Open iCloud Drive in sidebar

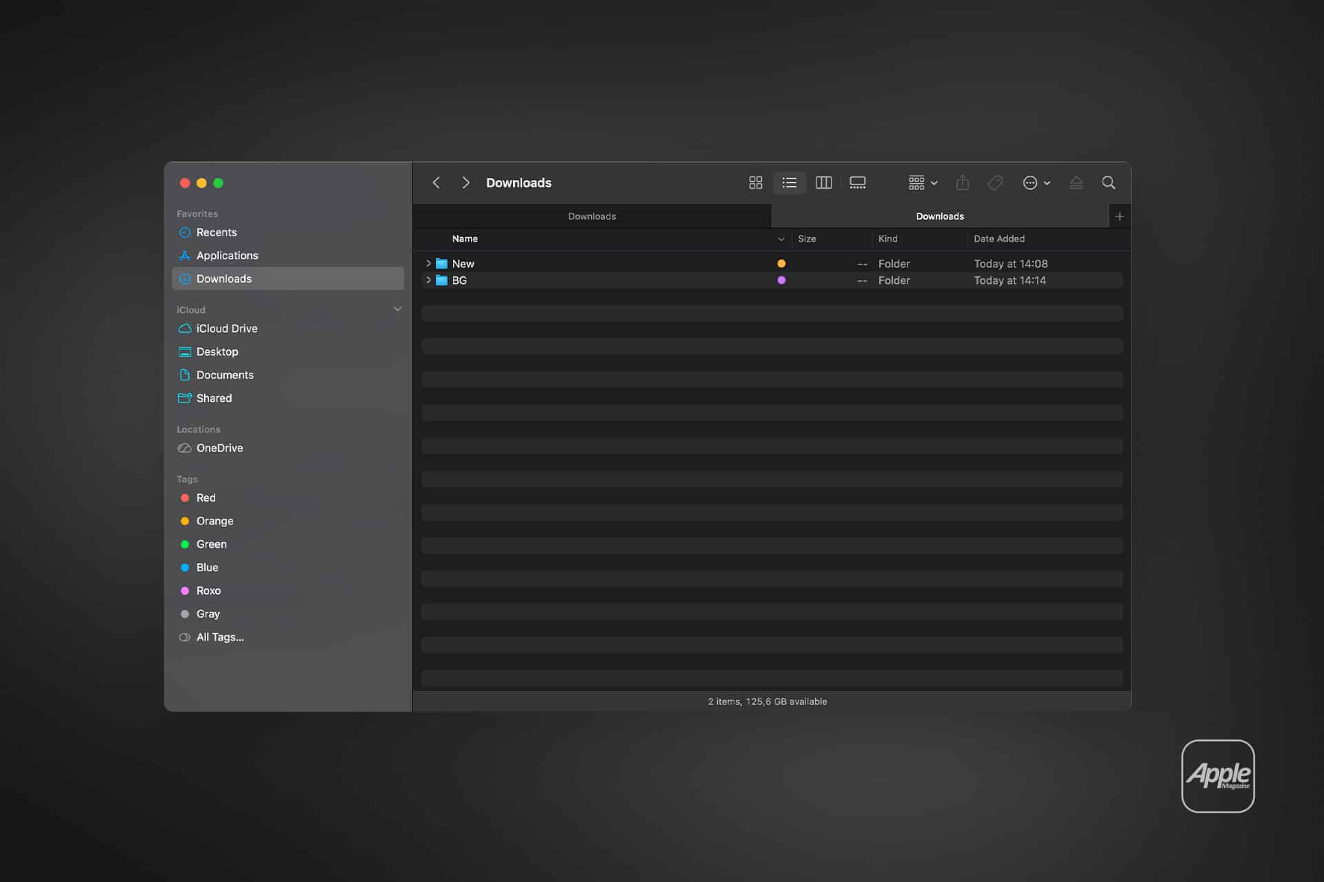point(288,329)
